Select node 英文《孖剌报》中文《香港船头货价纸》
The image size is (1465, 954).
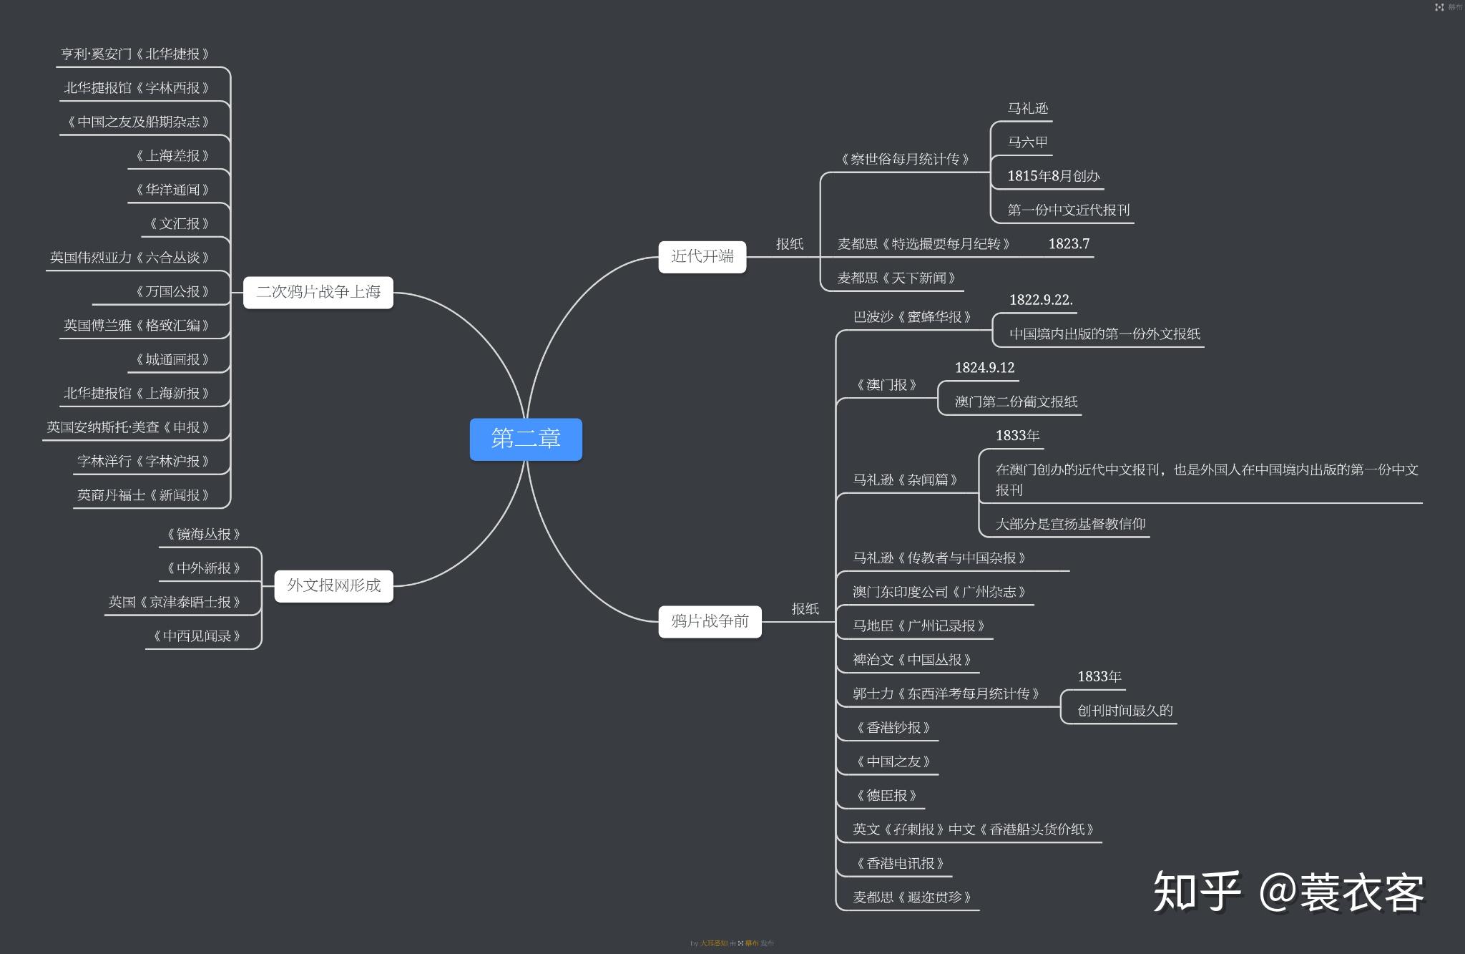coord(975,830)
